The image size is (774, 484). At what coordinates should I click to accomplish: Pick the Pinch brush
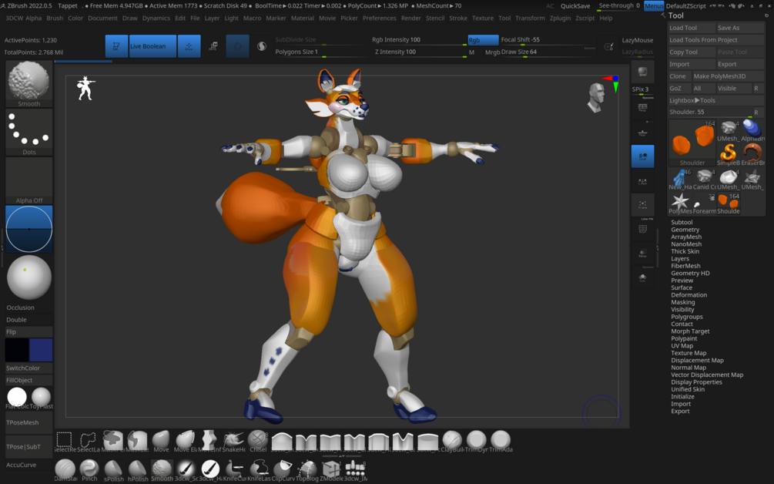tap(89, 469)
